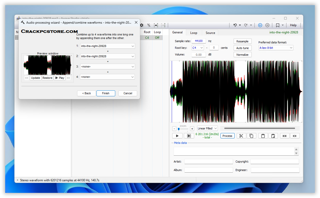Click Finish in the wizard
Screen dimensions: 320x198
tap(106, 93)
